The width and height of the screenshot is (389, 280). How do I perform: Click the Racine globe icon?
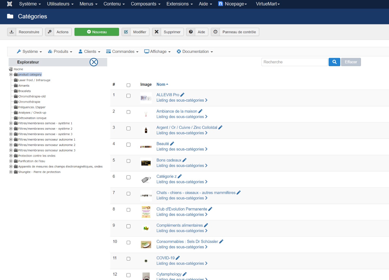coord(11,69)
